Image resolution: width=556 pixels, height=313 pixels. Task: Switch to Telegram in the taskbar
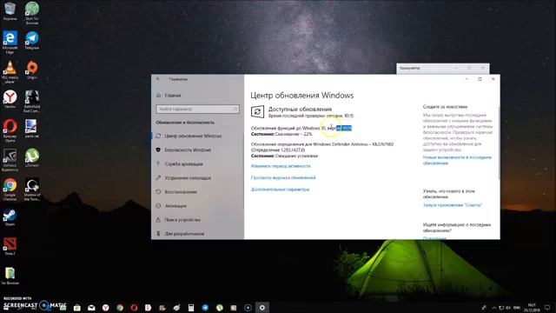click(205, 307)
